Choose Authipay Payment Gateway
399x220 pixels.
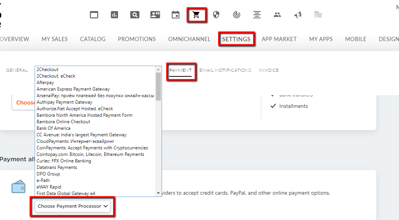point(95,102)
